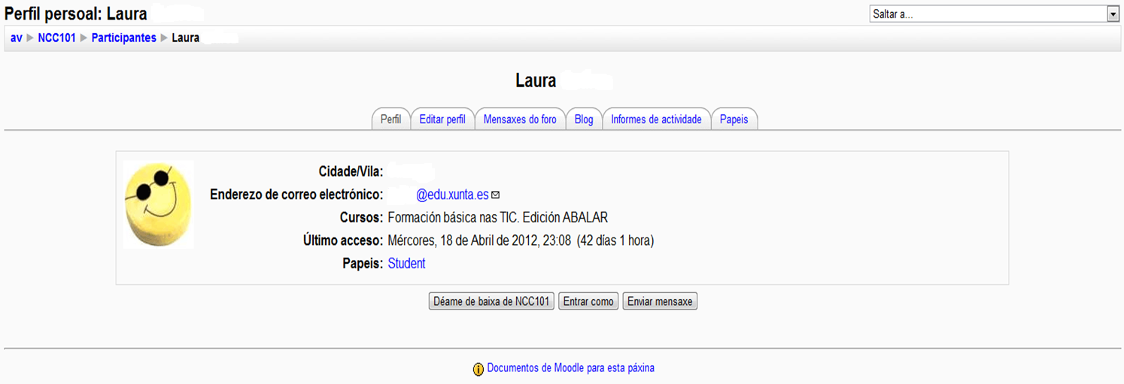Viewport: 1124px width, 384px height.
Task: Click the smiley face profile picture
Action: pyautogui.click(x=159, y=204)
